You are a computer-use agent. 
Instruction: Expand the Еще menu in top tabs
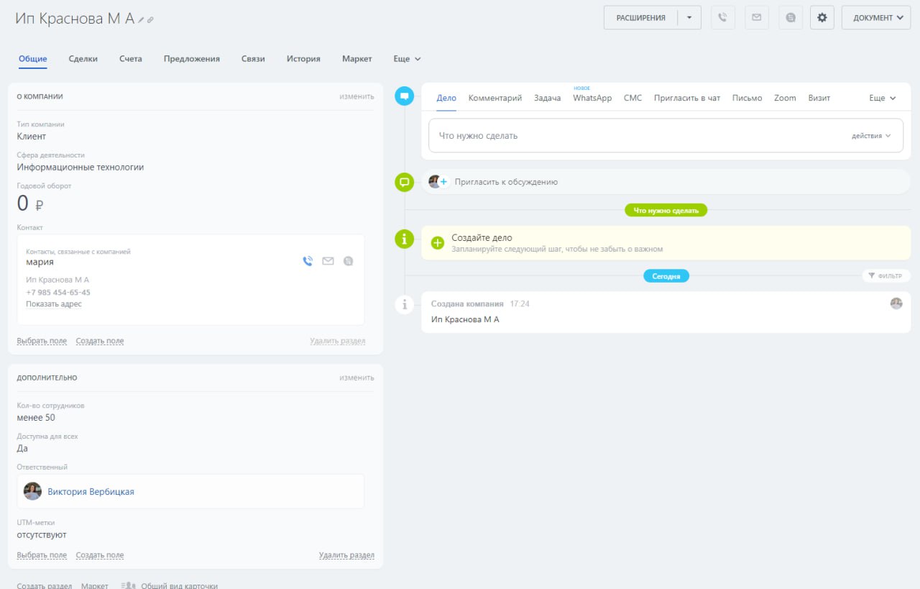click(x=407, y=59)
